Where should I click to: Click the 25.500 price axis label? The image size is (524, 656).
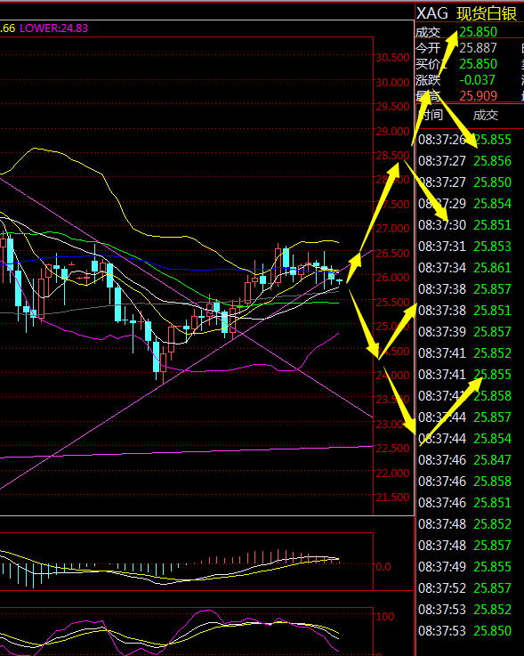point(392,302)
